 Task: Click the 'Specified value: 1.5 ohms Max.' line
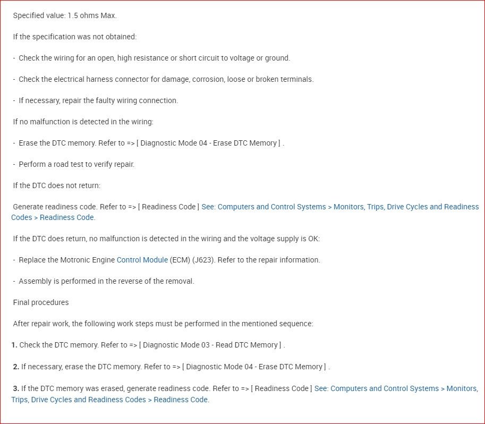pos(65,15)
